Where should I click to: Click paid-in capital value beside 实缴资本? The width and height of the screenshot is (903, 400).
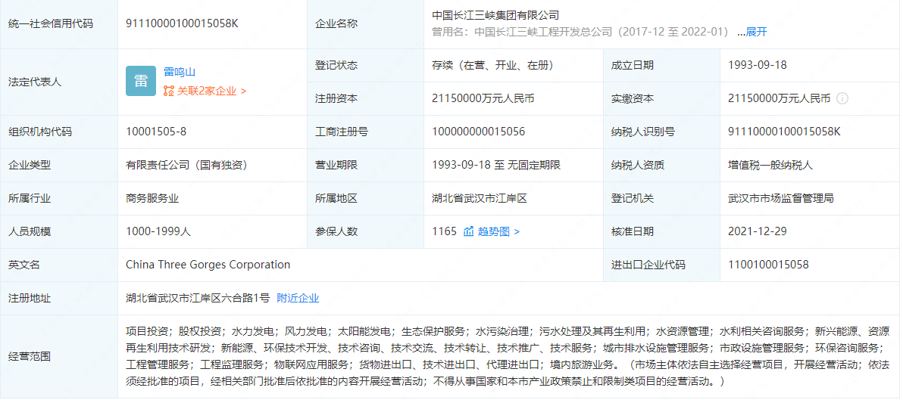(x=780, y=99)
